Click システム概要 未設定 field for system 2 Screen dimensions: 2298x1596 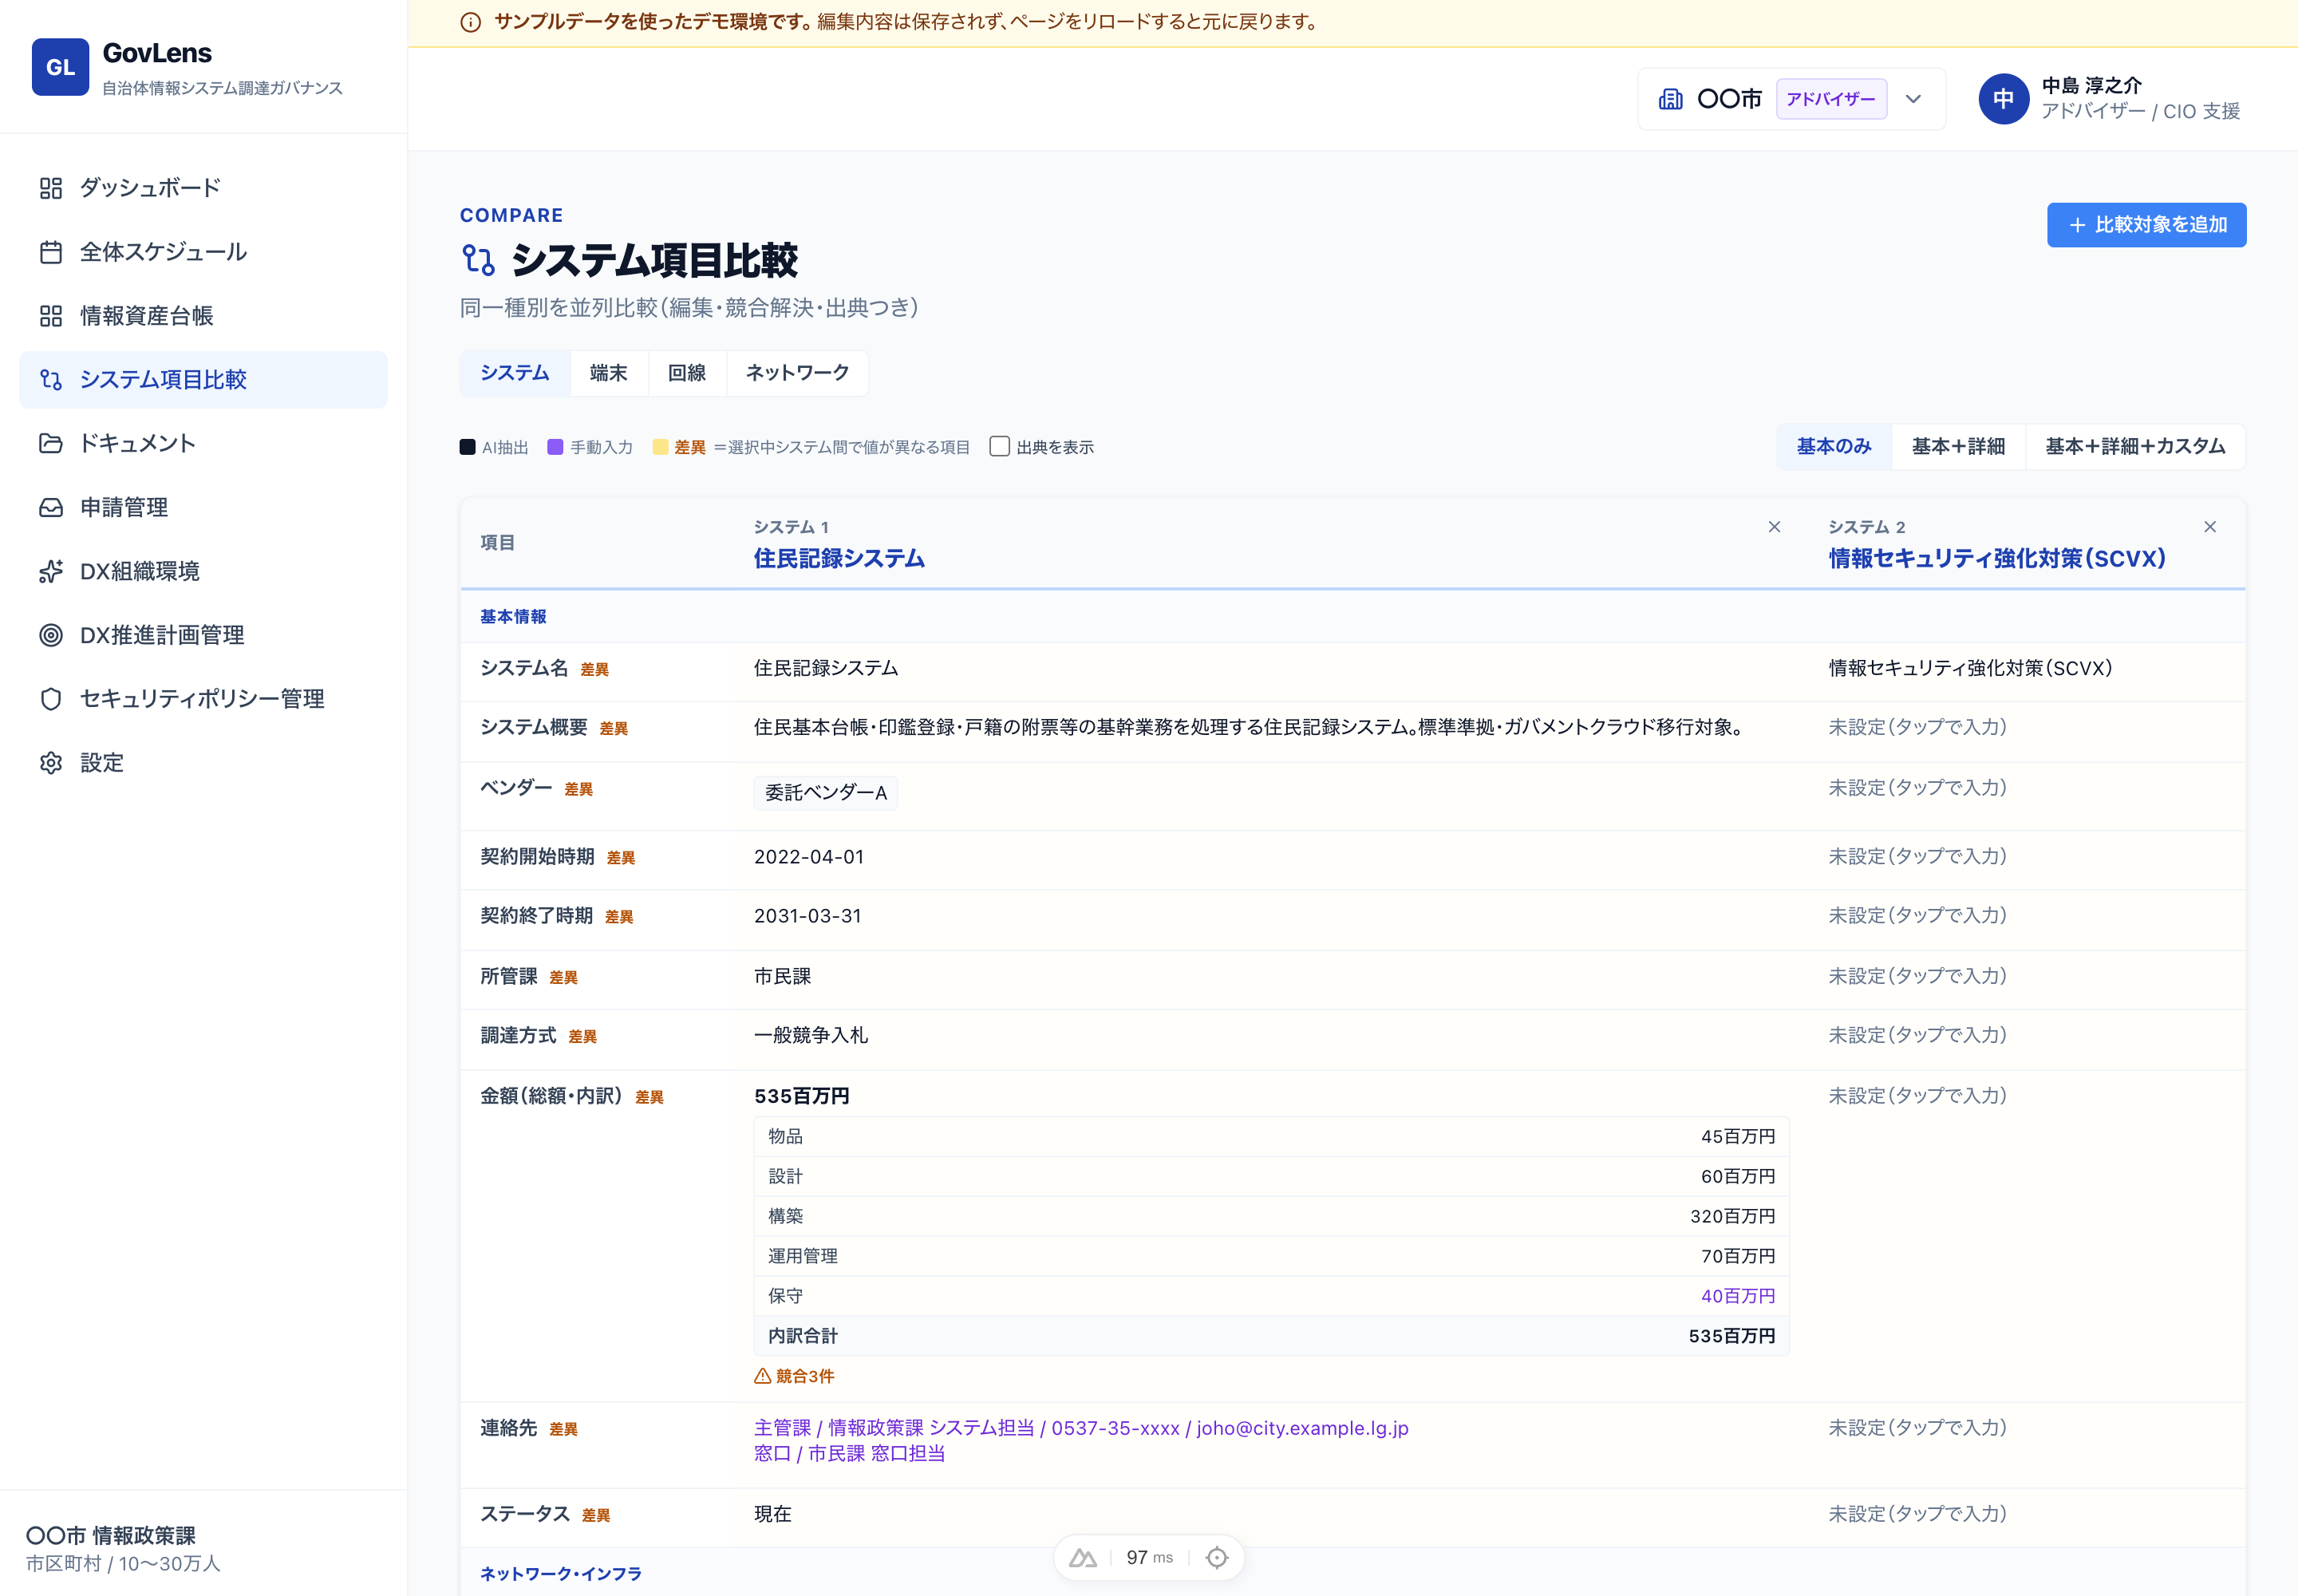click(x=1917, y=727)
